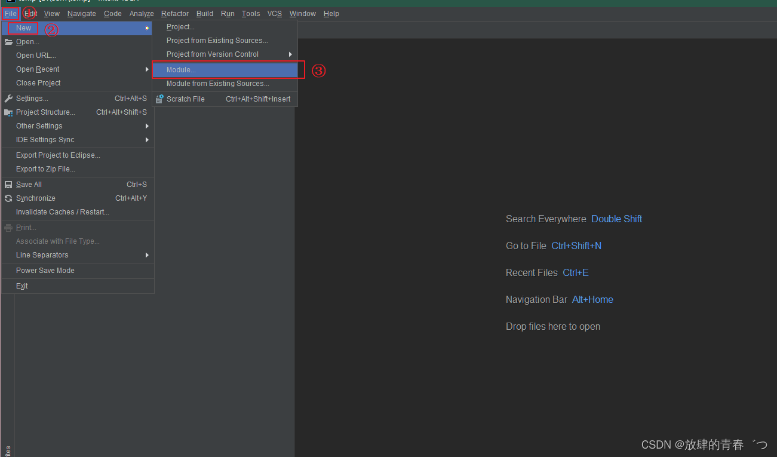Click the printer icon beside Print
The image size is (777, 457).
(x=8, y=228)
